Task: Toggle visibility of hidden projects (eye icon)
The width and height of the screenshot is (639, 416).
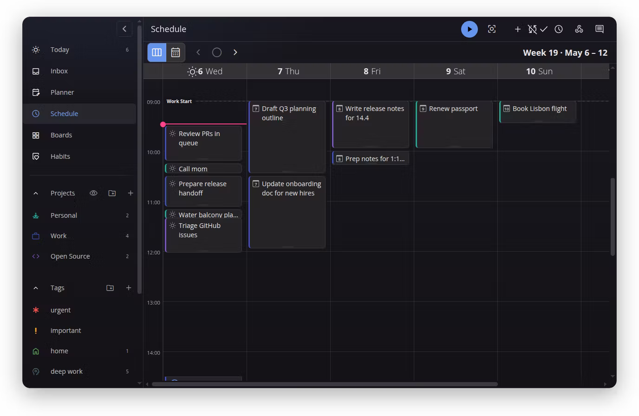Action: [93, 193]
